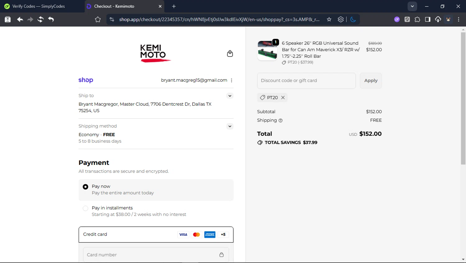Click the PT20 discount tag icon
This screenshot has height=263, width=466.
pyautogui.click(x=263, y=97)
